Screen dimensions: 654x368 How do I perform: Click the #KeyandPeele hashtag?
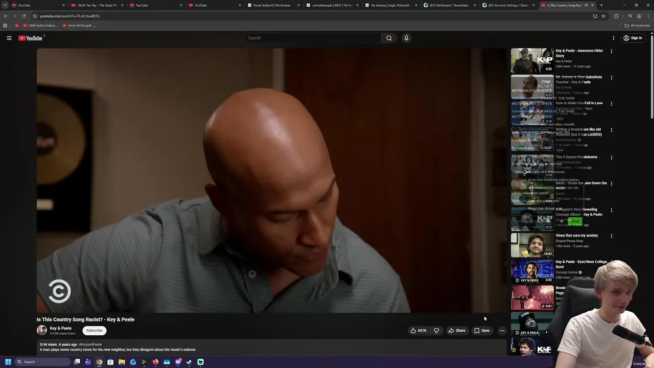click(90, 344)
